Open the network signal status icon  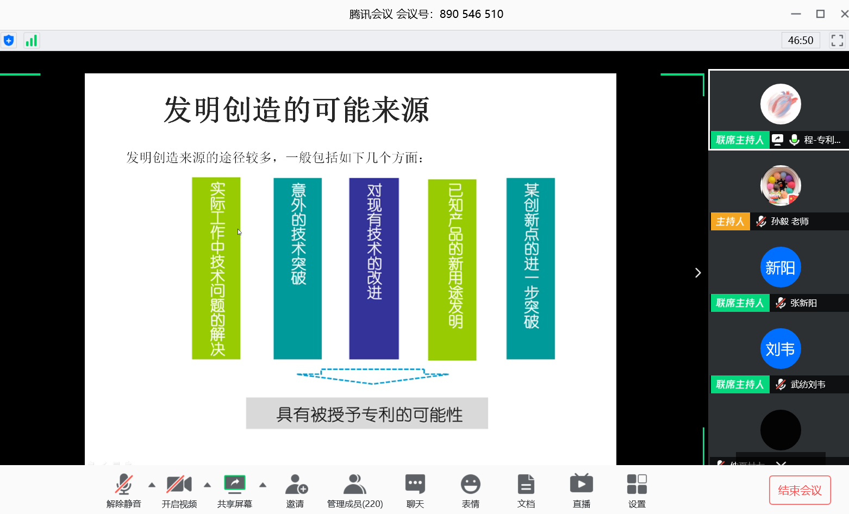point(32,41)
